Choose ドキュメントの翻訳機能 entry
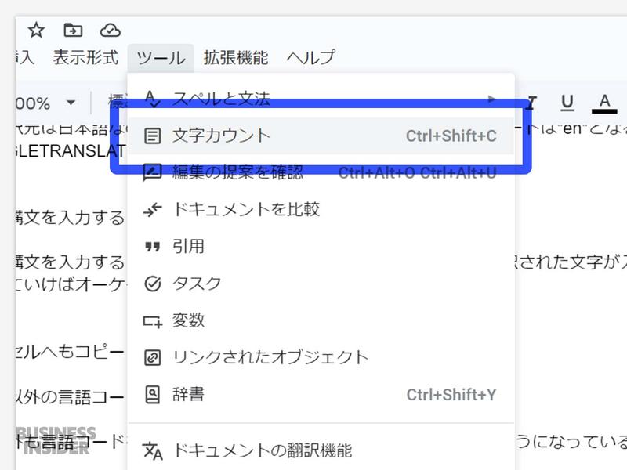Screen dimensions: 627x470 pos(321,450)
